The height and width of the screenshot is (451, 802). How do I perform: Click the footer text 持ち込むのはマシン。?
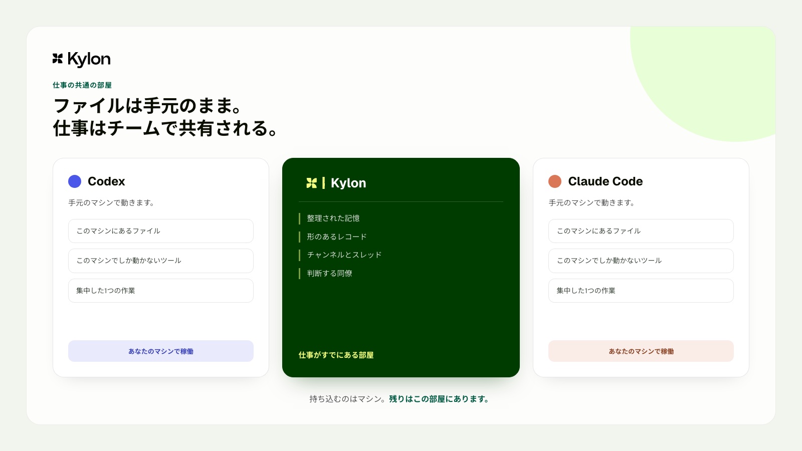coord(348,399)
